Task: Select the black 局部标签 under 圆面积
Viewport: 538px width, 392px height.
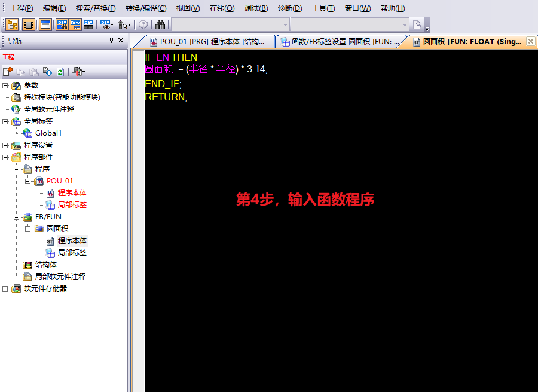Action: click(72, 253)
